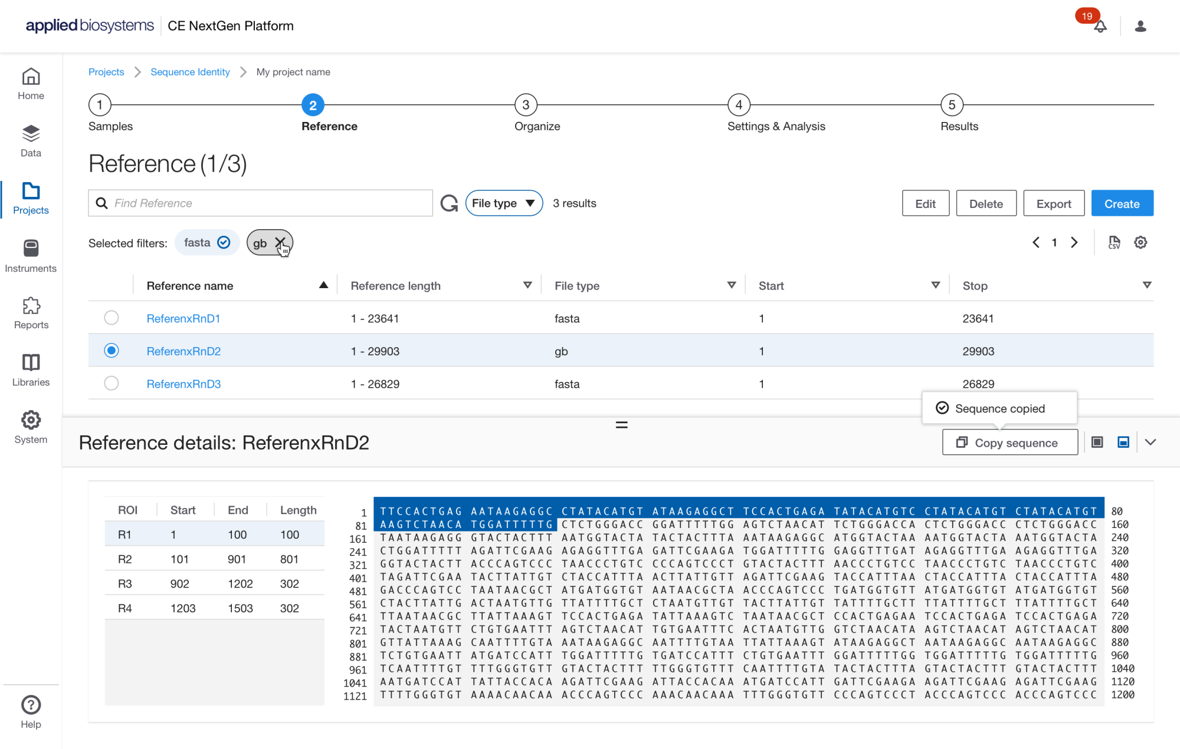Jump to Settings & Analysis step
1180x749 pixels.
pyautogui.click(x=739, y=105)
